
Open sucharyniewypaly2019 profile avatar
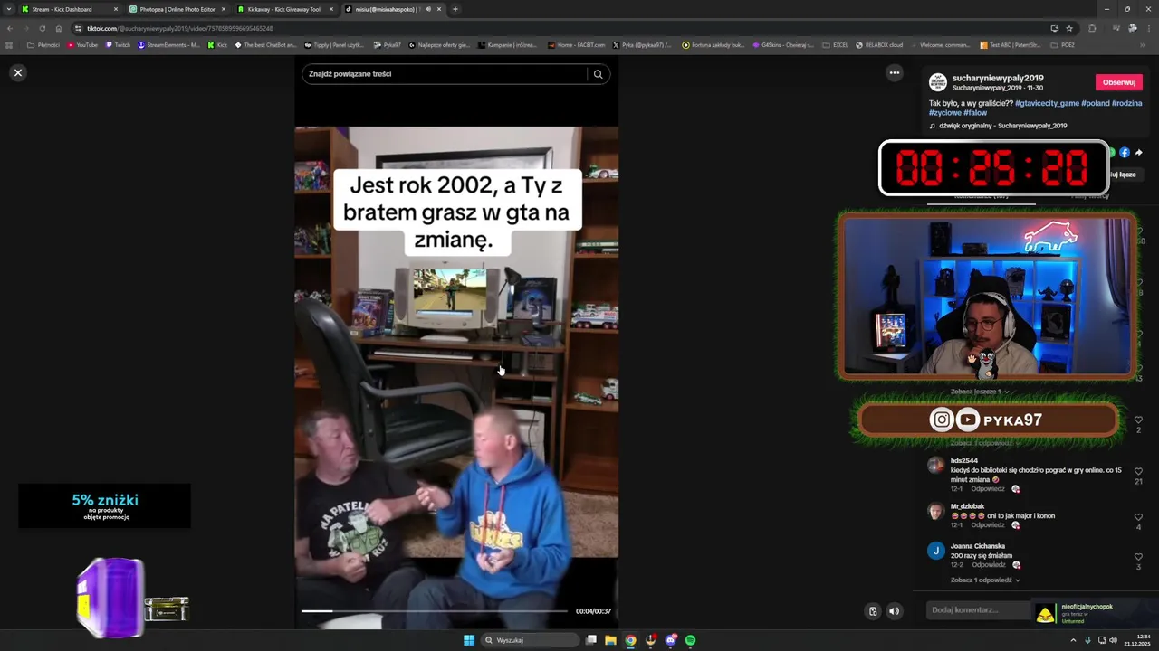coord(938,82)
